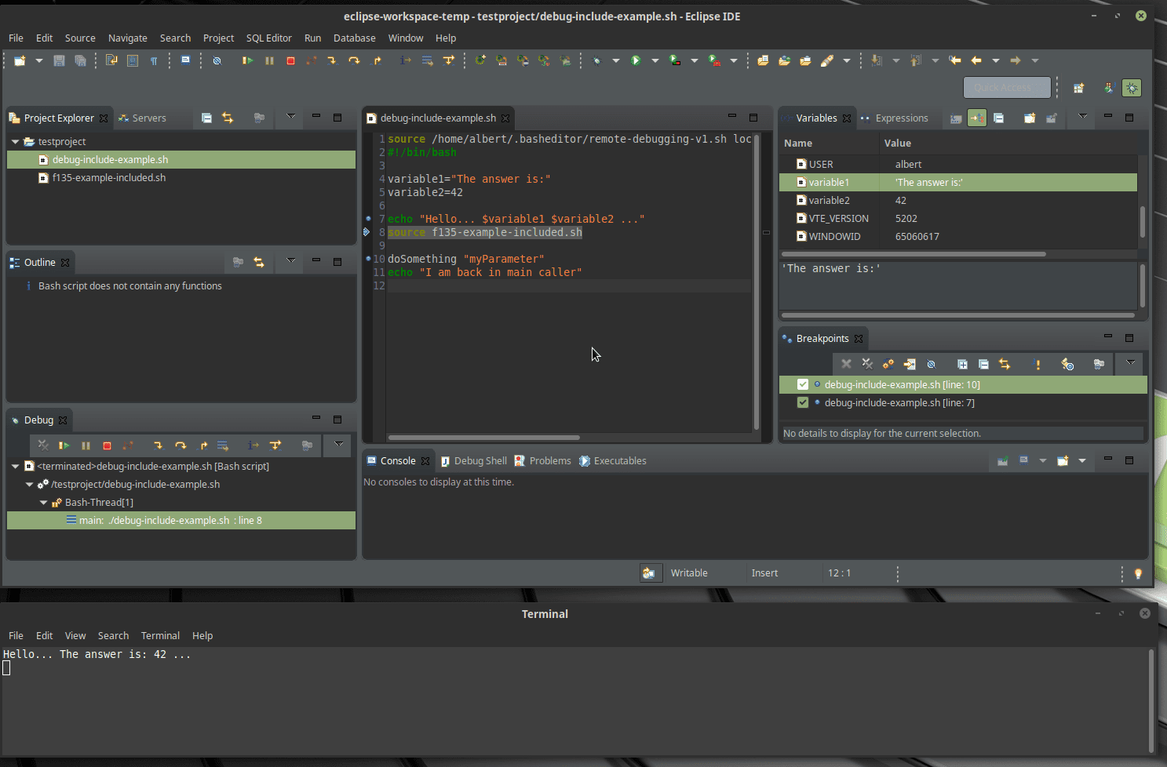
Task: Toggle the Show Whitespace Characters icon
Action: pyautogui.click(x=154, y=60)
